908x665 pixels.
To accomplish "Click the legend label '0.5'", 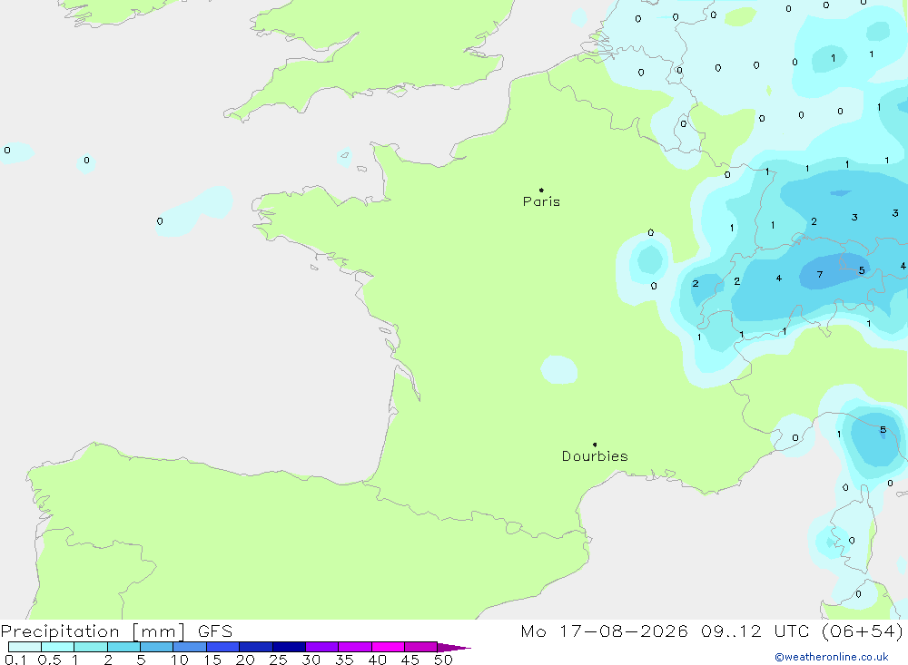I will (49, 660).
